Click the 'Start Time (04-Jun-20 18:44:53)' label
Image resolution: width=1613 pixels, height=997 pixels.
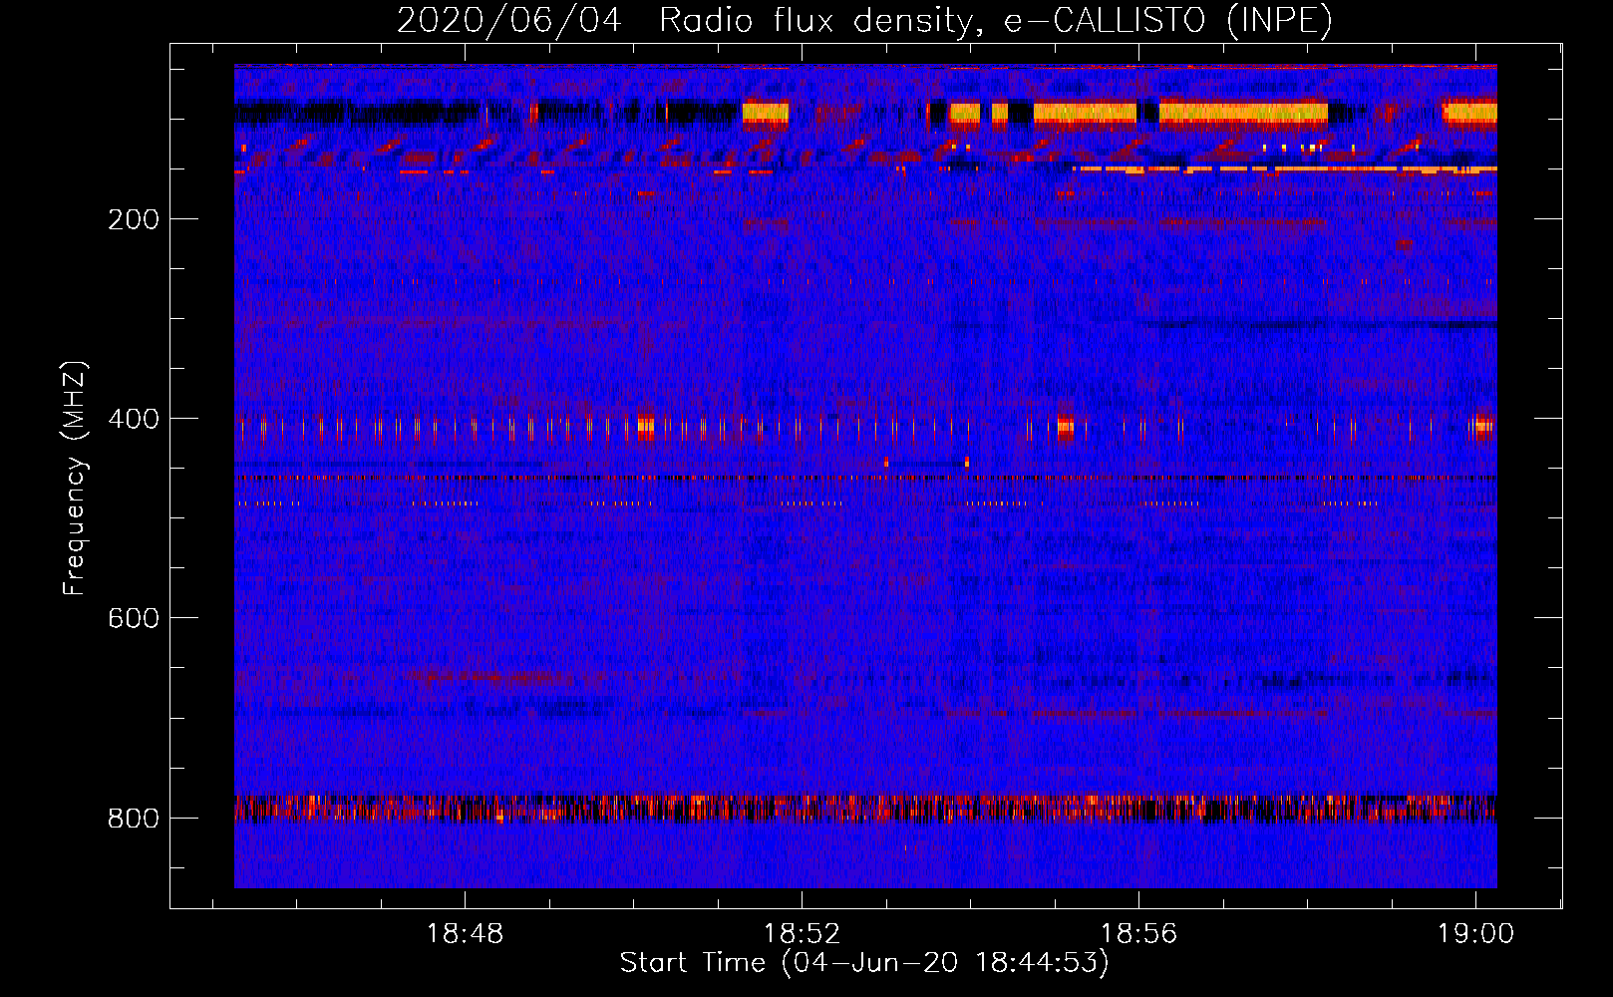pyautogui.click(x=864, y=963)
